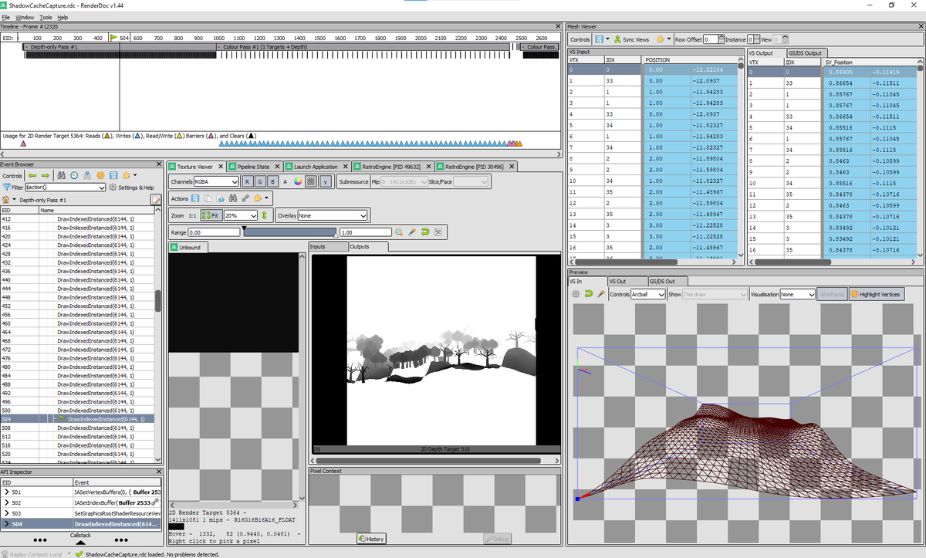Viewport: 926px width, 558px height.
Task: Reset camera with green arrow in Preview
Action: tap(588, 294)
